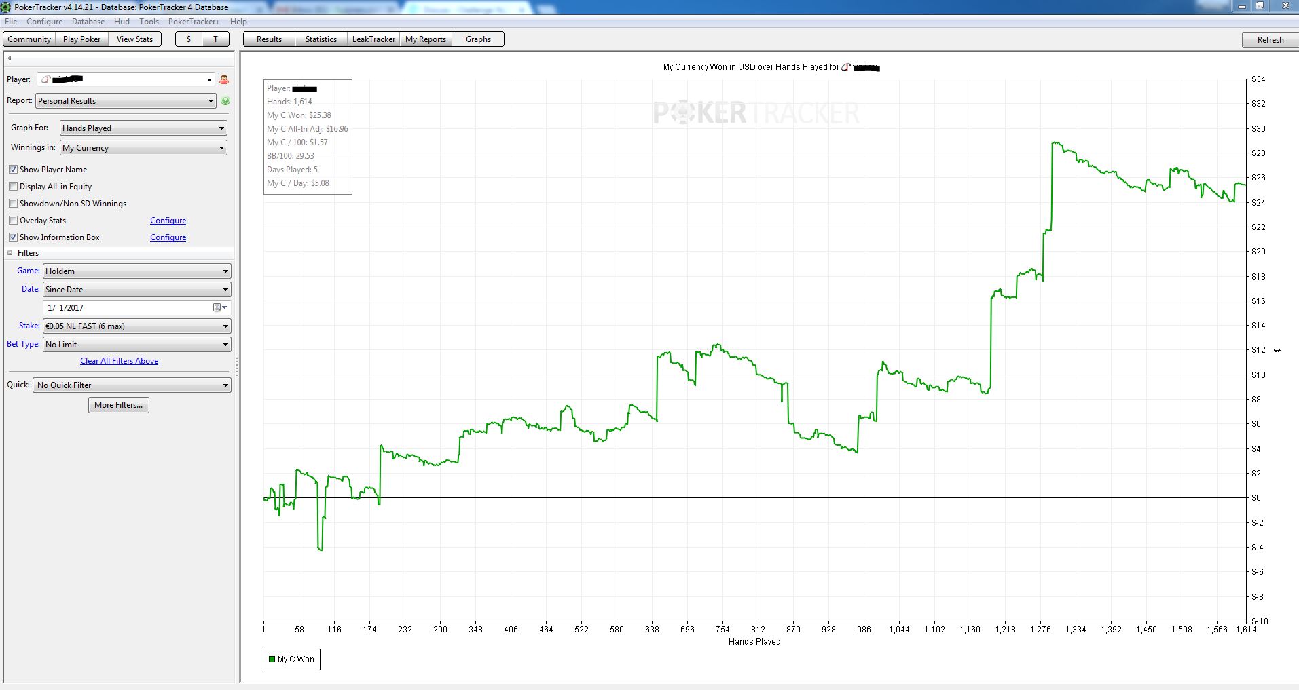This screenshot has height=690, width=1299.
Task: Click the Hands: 1,614 info line
Action: (x=290, y=102)
